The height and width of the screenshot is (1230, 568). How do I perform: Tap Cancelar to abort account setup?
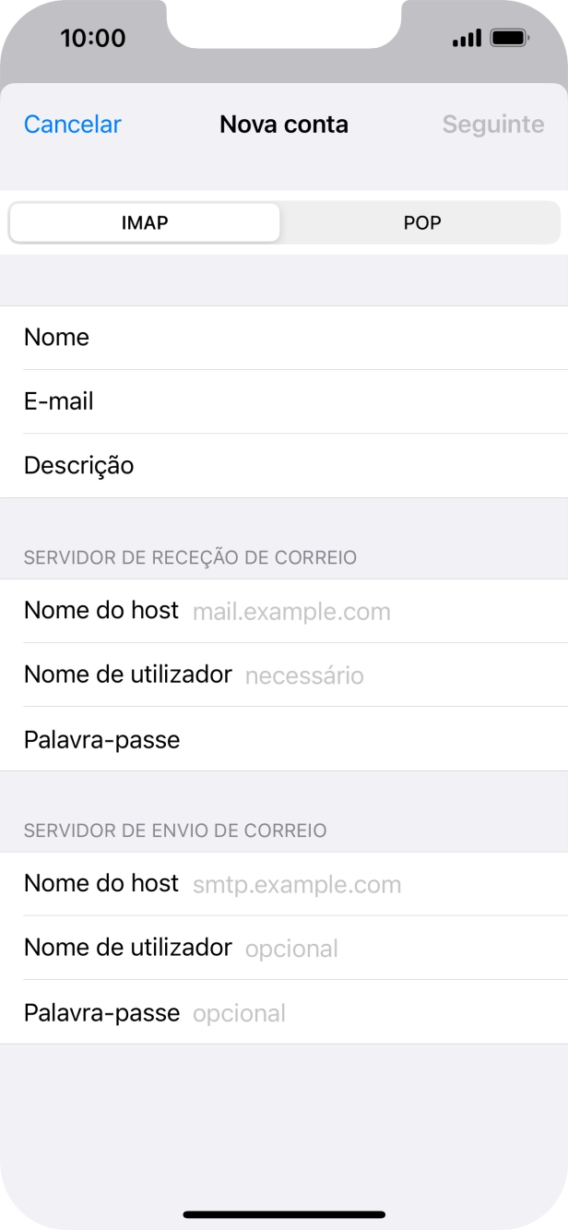pyautogui.click(x=72, y=124)
